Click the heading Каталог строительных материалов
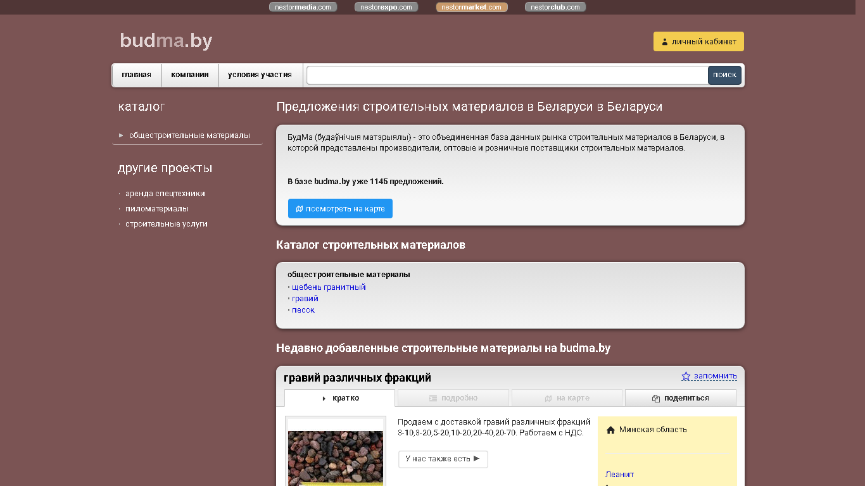 click(x=370, y=245)
